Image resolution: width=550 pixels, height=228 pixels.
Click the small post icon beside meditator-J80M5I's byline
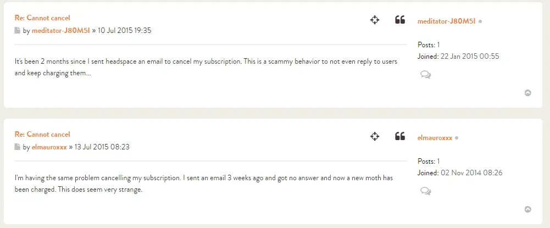[x=18, y=31]
